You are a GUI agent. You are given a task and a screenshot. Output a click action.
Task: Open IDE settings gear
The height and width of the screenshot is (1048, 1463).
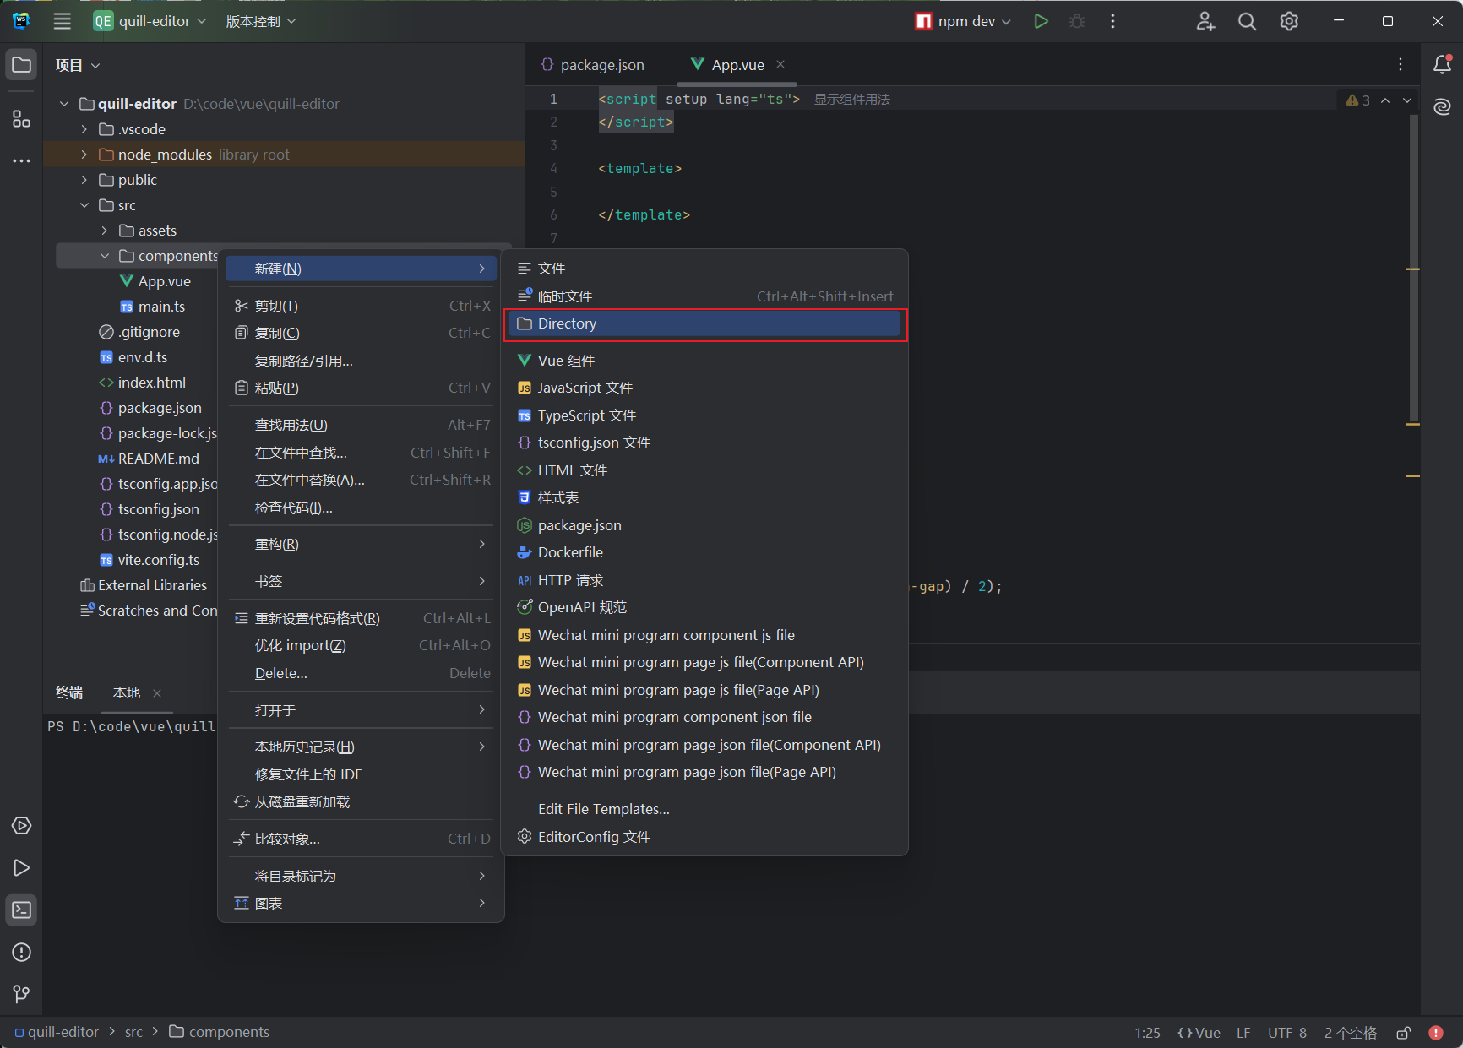coord(1289,21)
